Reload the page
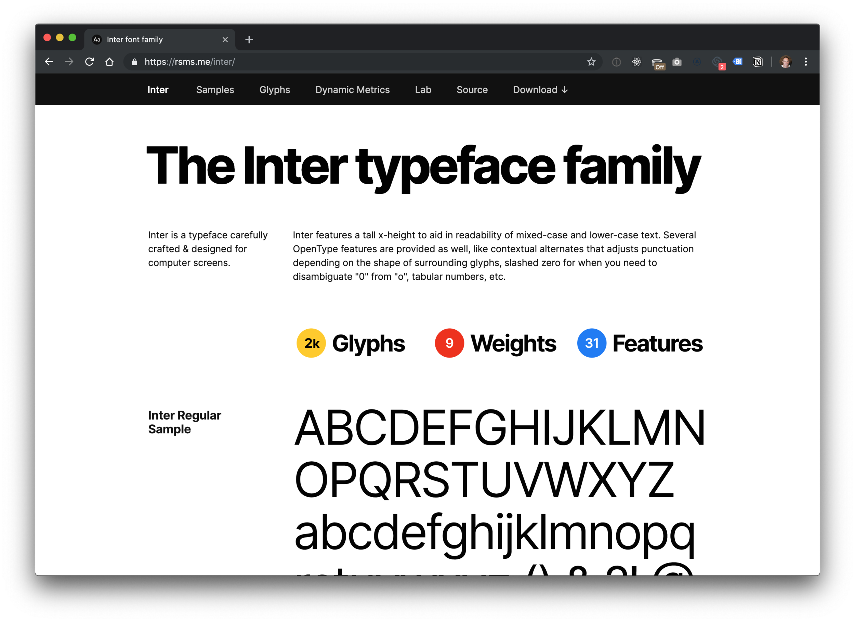This screenshot has height=622, width=855. click(x=89, y=62)
